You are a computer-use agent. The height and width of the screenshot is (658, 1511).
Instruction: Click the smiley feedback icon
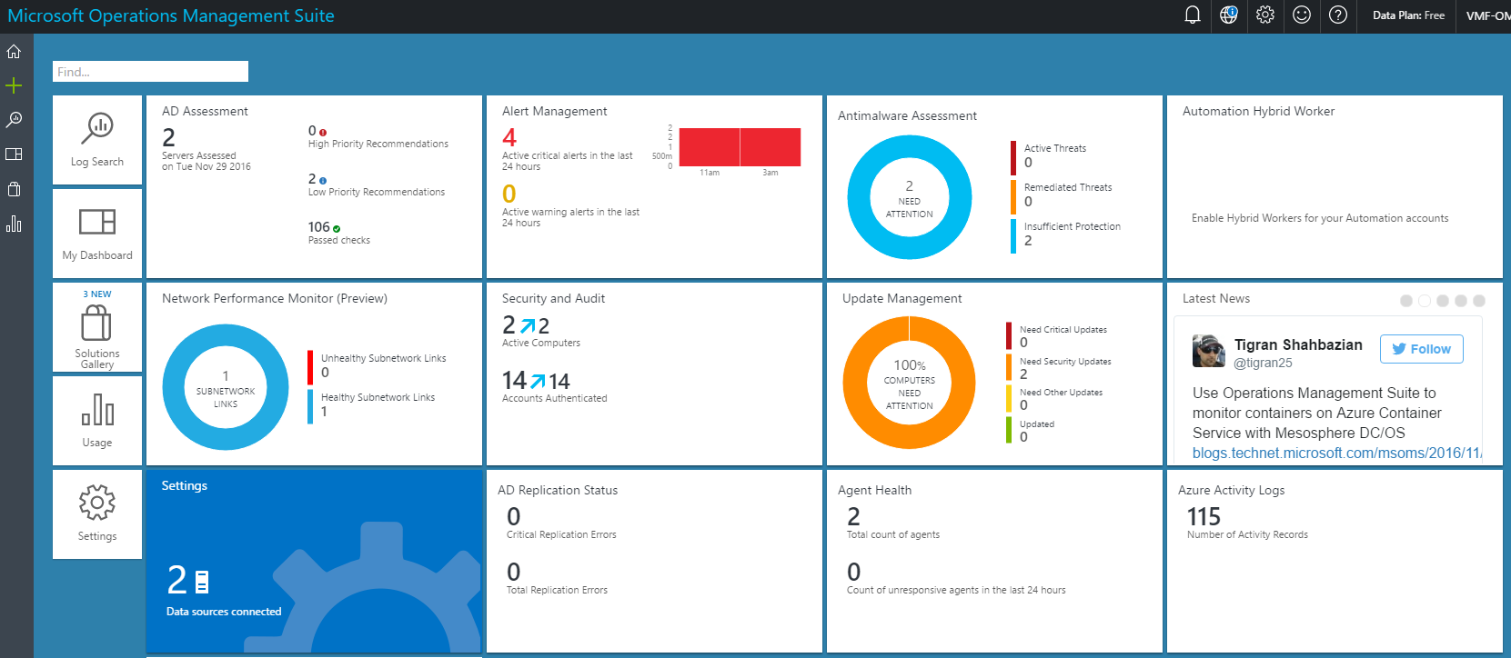[x=1301, y=15]
